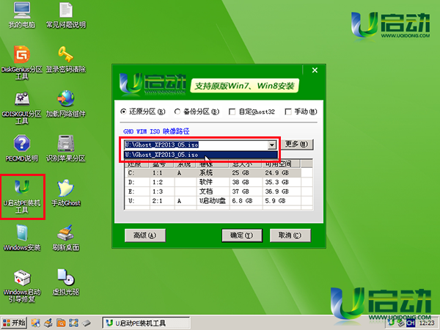Open the orange folder-search quick-launch icon

(x=61, y=323)
